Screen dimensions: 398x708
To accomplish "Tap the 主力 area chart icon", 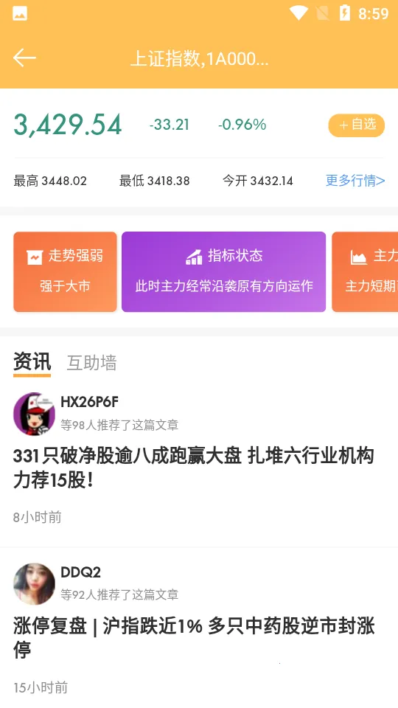I will click(x=359, y=257).
